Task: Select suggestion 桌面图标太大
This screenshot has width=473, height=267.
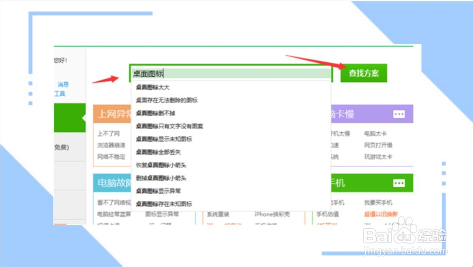Action: point(153,87)
